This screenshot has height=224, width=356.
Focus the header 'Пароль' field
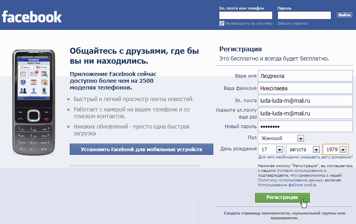304,16
